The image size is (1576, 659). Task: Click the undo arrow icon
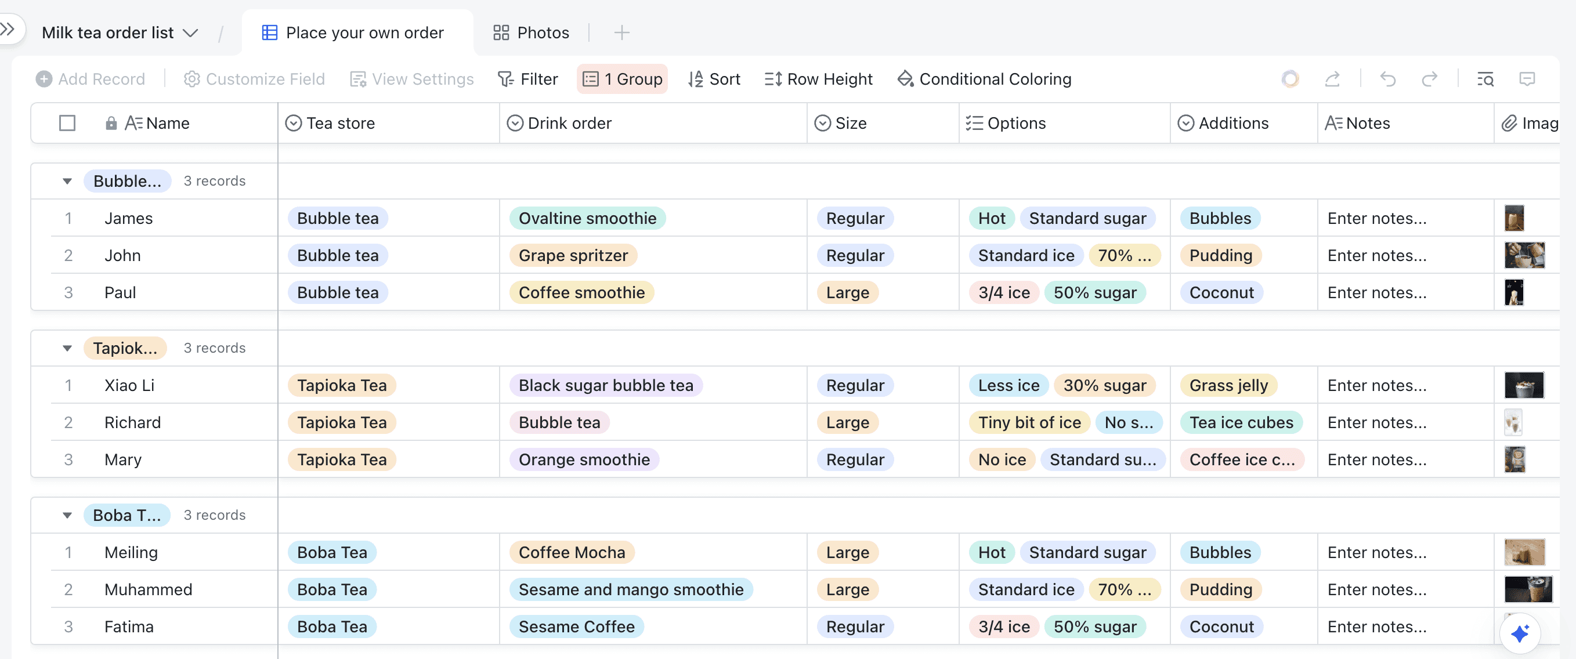[x=1387, y=79]
